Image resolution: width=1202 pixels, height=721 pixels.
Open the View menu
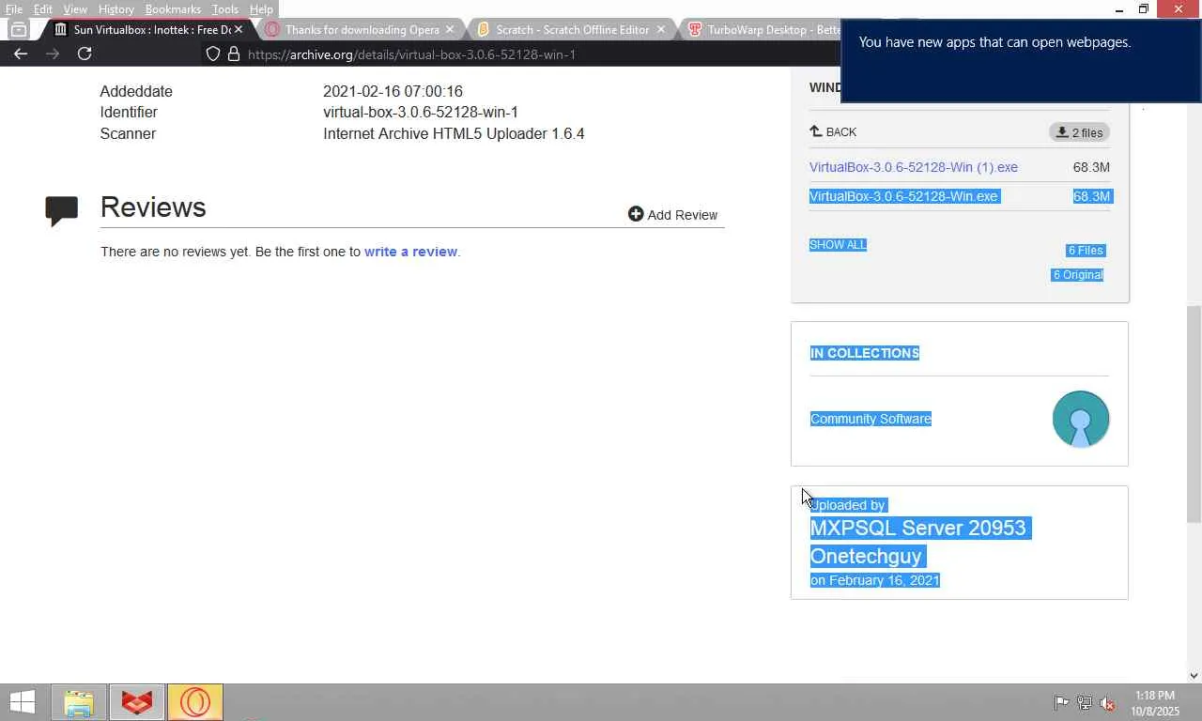[x=75, y=9]
